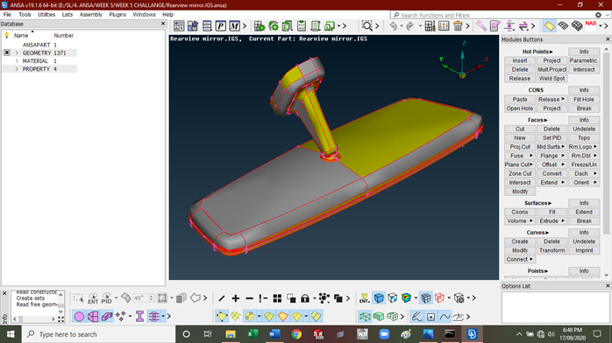Click the Paste button under CONS

click(519, 99)
